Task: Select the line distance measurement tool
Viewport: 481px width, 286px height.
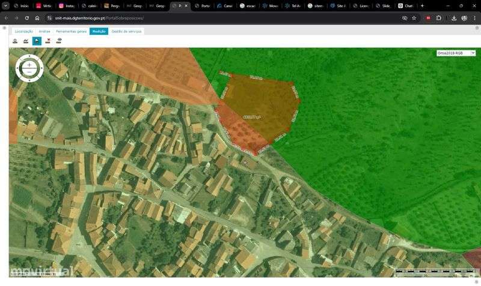Action: click(26, 41)
